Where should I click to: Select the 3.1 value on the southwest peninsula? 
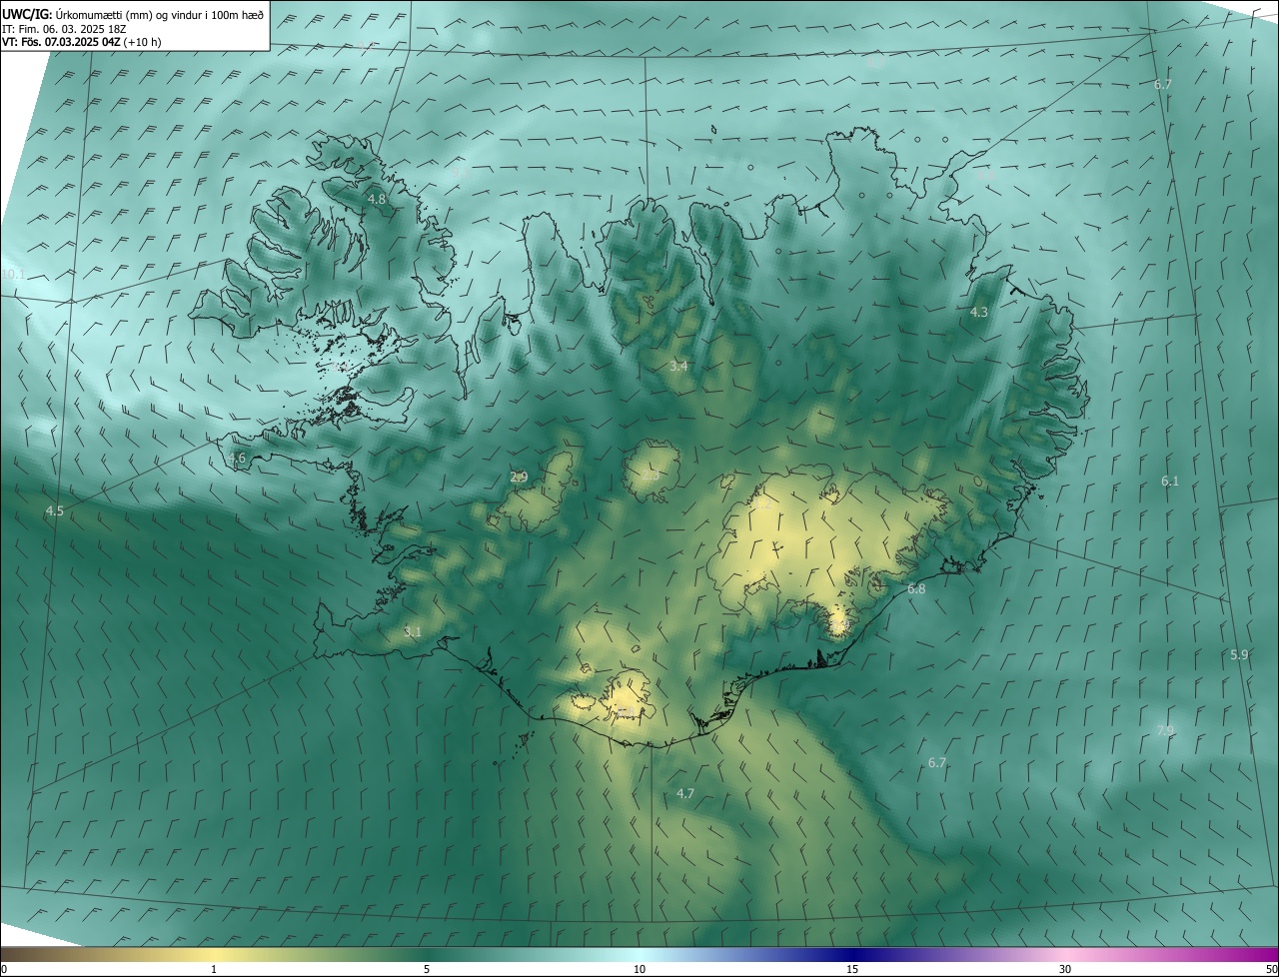[413, 632]
